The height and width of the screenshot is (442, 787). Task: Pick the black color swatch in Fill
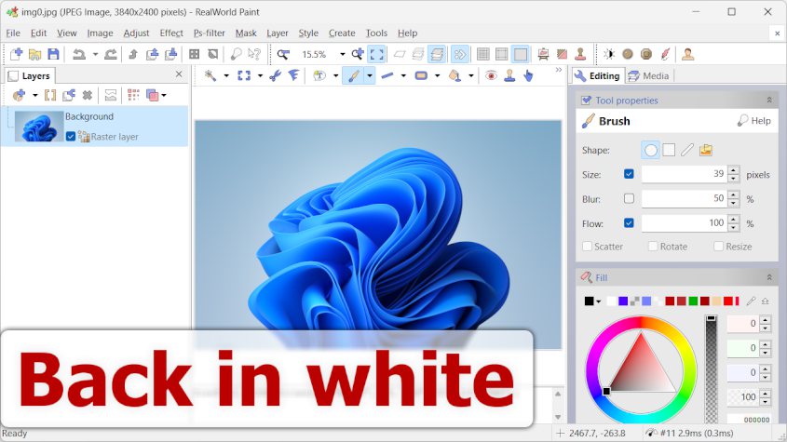click(x=589, y=301)
